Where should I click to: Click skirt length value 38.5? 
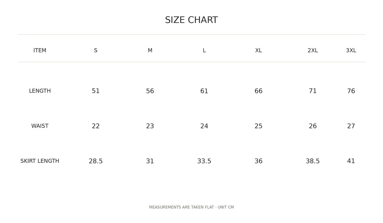click(313, 161)
